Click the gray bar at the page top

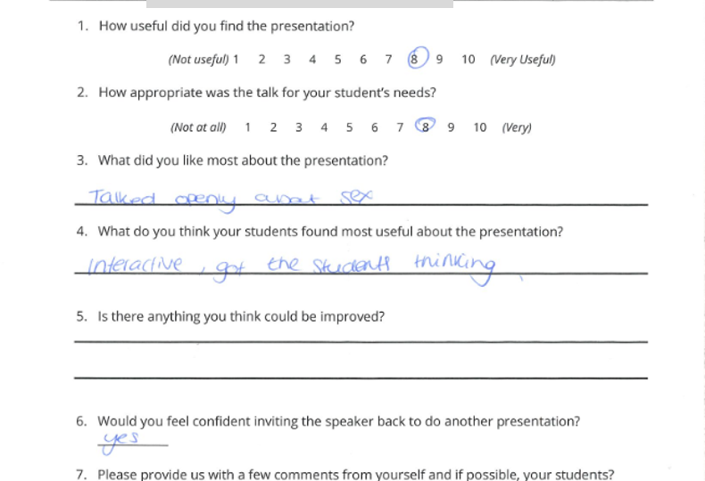300,4
